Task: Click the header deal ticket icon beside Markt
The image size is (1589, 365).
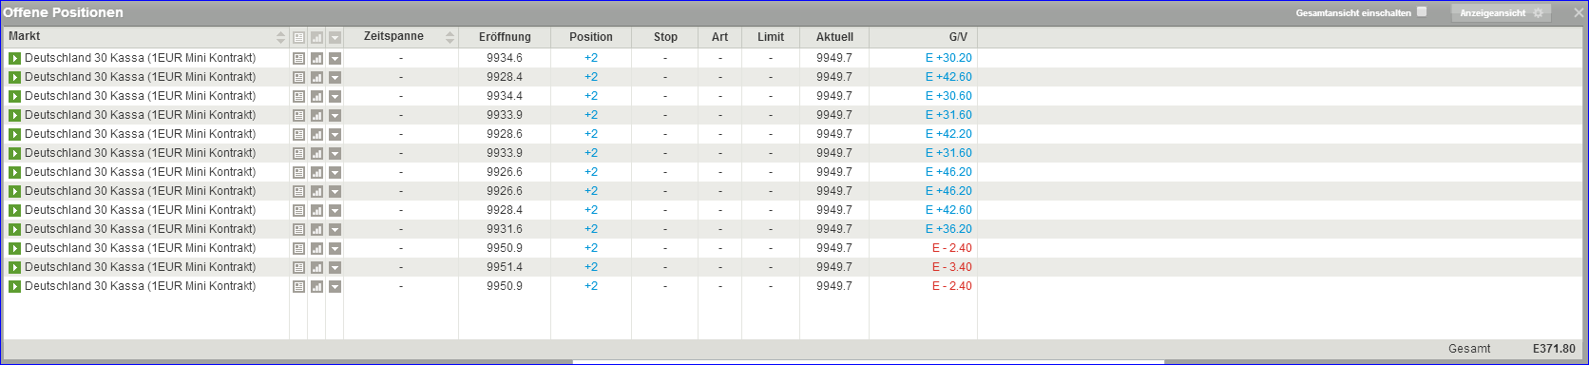Action: click(x=298, y=37)
